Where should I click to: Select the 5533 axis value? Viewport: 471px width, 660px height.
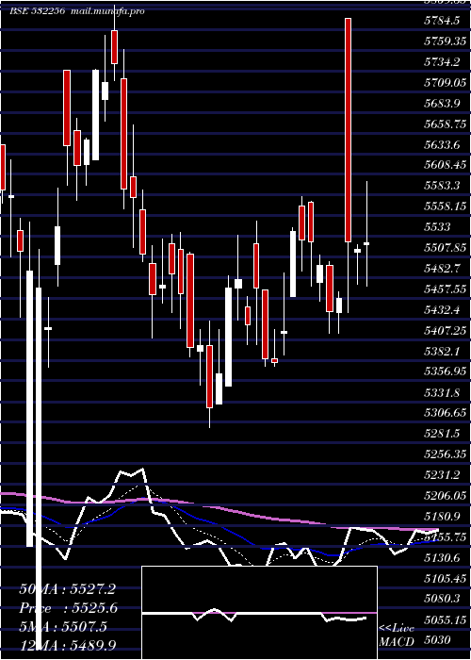(x=437, y=227)
